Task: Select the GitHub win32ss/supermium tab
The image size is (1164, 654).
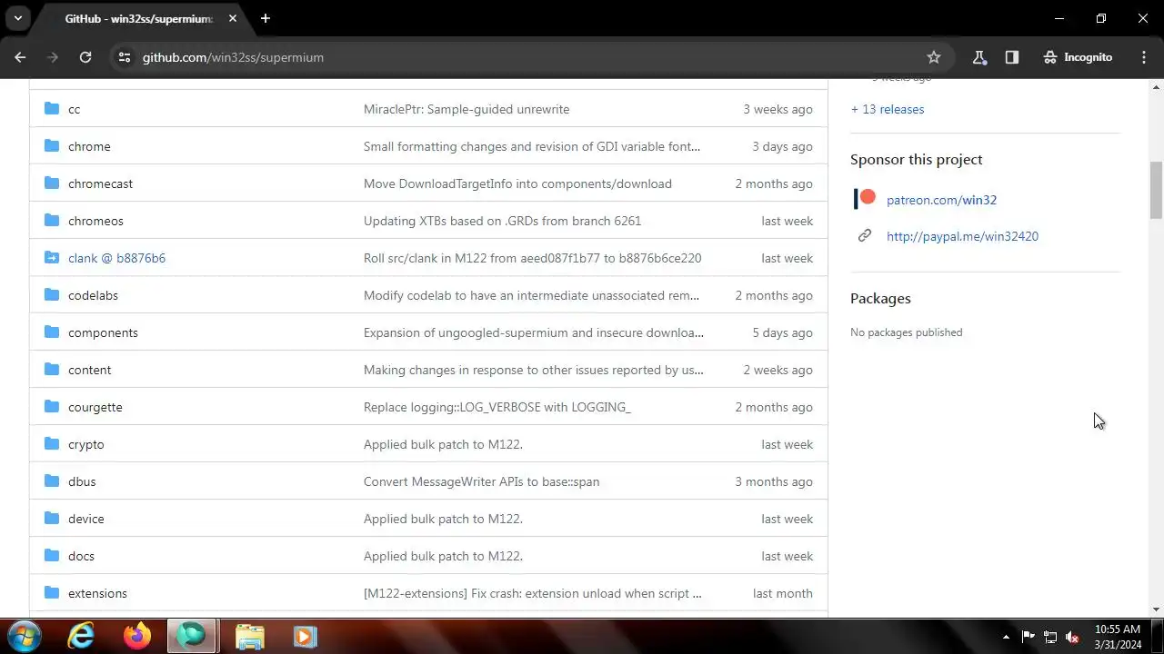Action: [138, 18]
